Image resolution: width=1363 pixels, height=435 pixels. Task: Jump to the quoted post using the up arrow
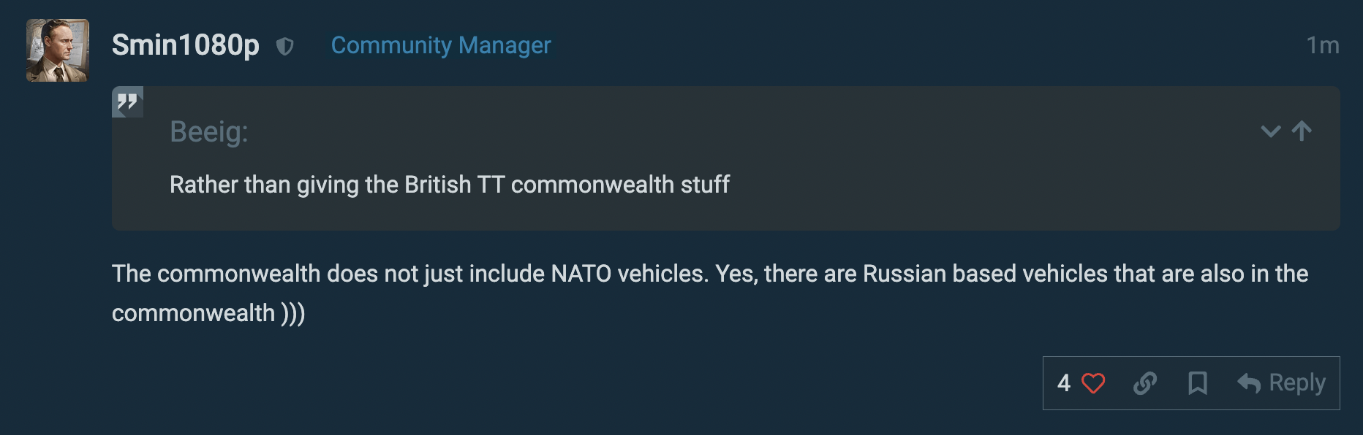(1302, 131)
